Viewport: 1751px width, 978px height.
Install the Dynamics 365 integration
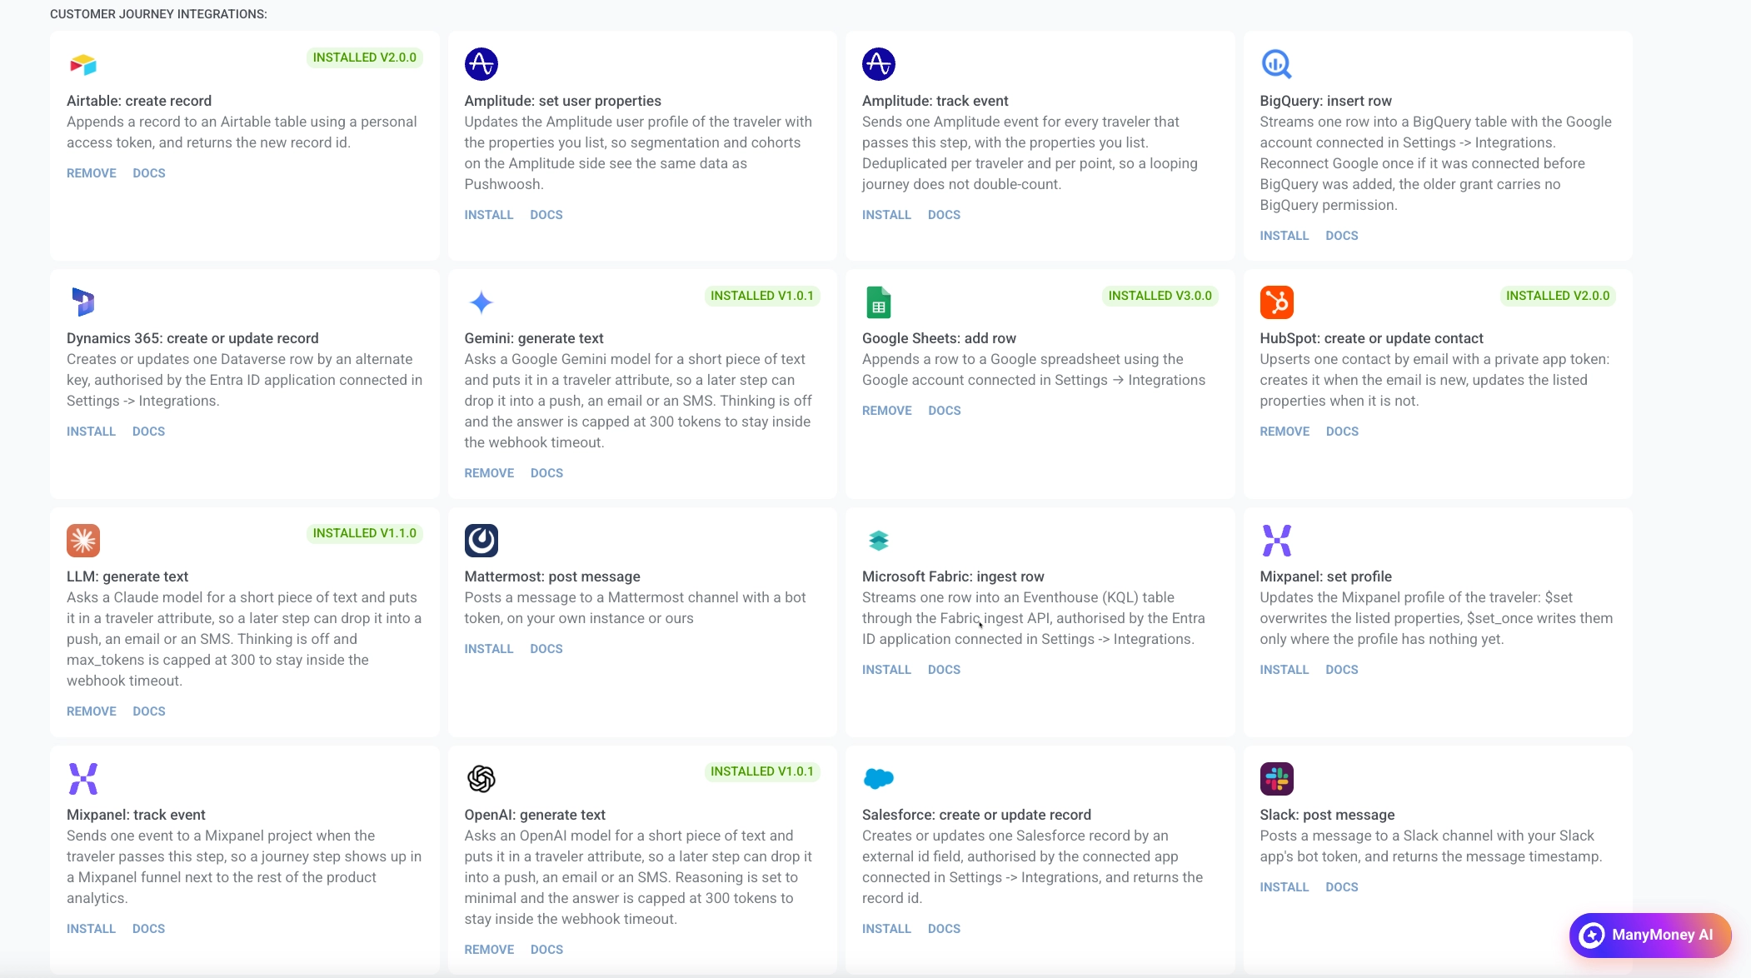(91, 432)
